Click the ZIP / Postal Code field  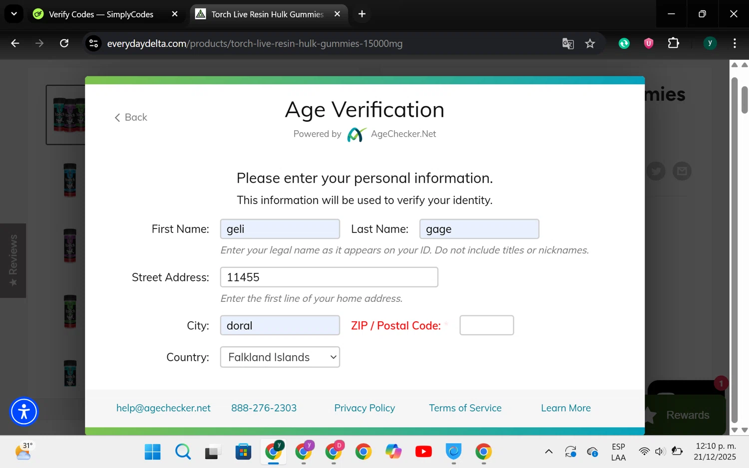(x=487, y=325)
